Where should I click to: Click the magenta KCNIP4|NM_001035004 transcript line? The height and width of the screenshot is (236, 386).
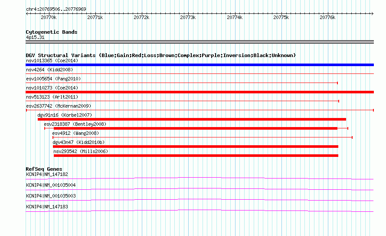coord(200,189)
